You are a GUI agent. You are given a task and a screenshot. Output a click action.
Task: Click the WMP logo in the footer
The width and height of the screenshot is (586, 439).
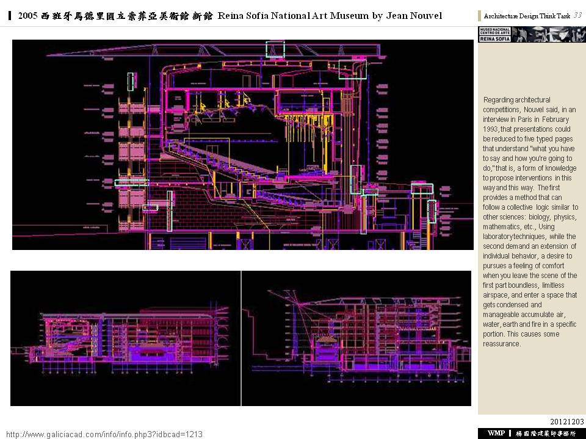click(496, 433)
